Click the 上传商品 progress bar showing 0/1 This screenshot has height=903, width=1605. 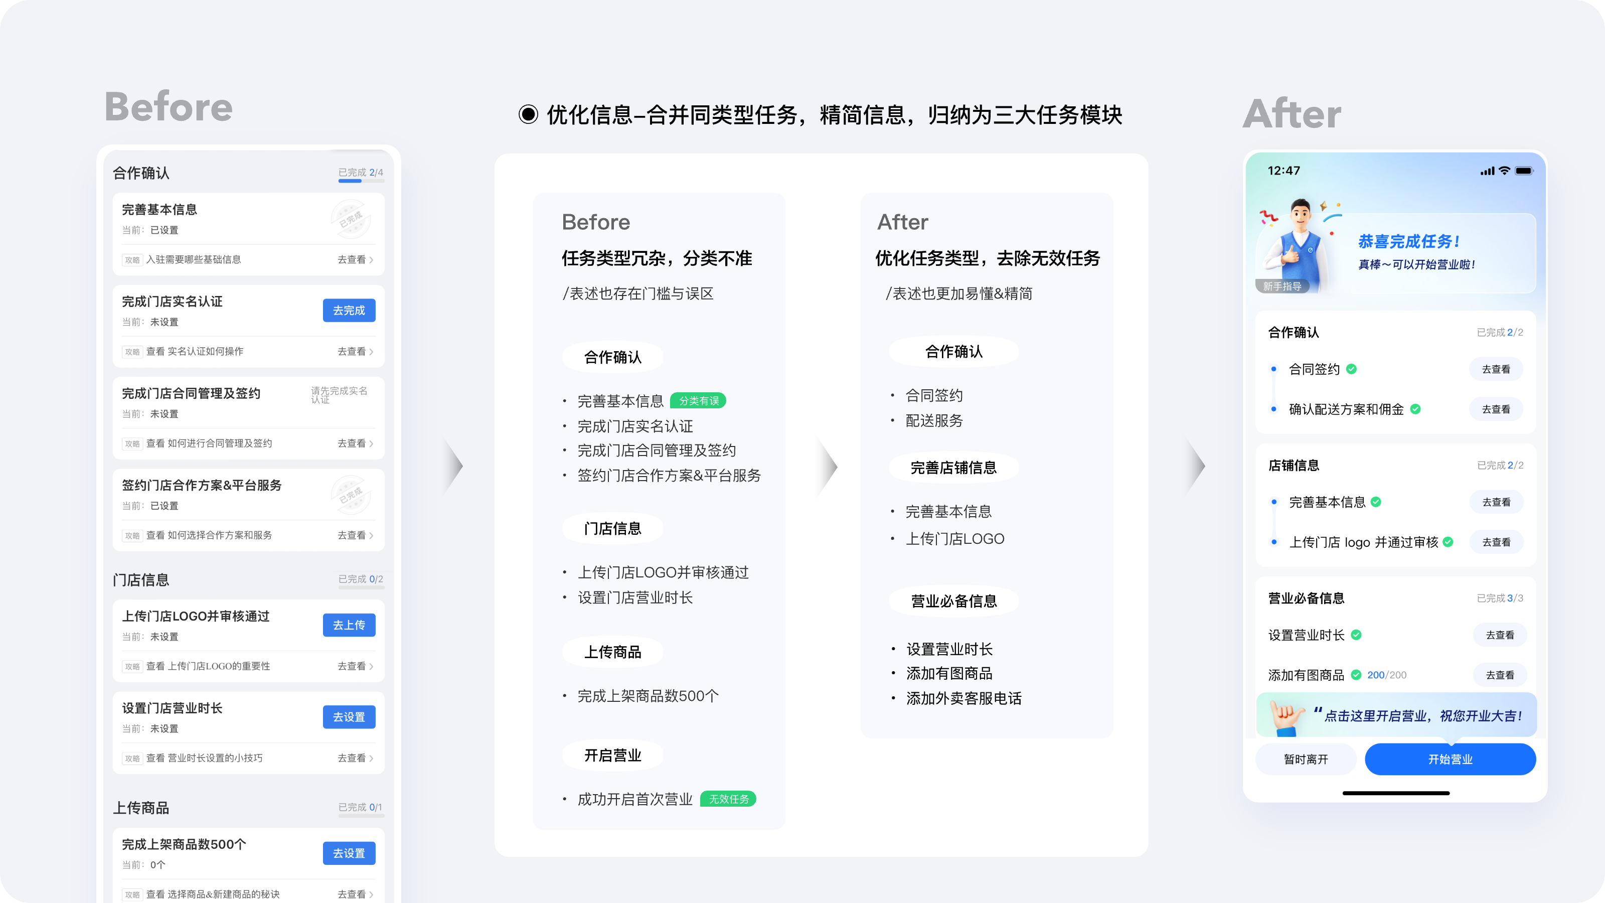click(361, 816)
